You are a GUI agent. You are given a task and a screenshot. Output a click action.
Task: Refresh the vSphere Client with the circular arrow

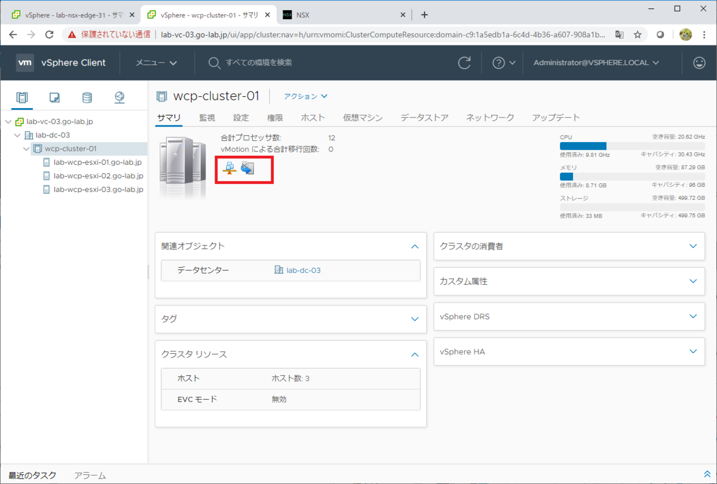click(x=464, y=63)
